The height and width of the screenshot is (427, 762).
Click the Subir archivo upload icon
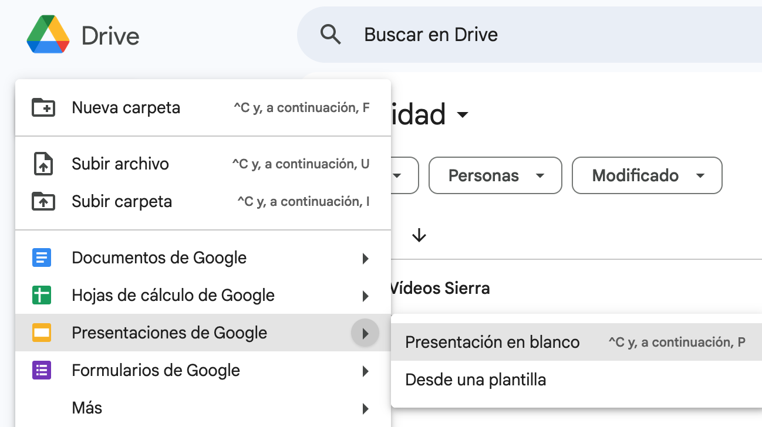pyautogui.click(x=43, y=164)
